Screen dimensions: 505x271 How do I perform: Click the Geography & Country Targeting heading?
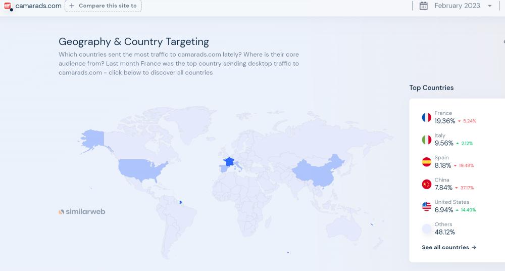[134, 42]
